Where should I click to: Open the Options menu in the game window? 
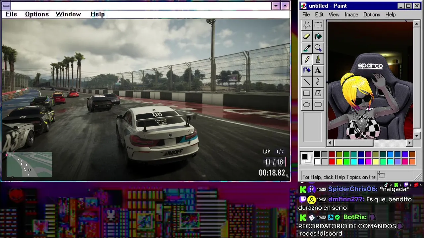(x=37, y=14)
